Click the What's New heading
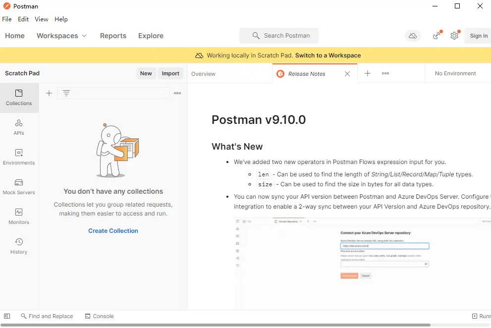 tap(237, 147)
